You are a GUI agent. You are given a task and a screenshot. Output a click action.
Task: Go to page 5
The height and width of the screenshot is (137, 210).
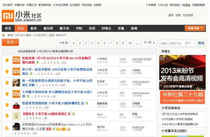click(98, 43)
